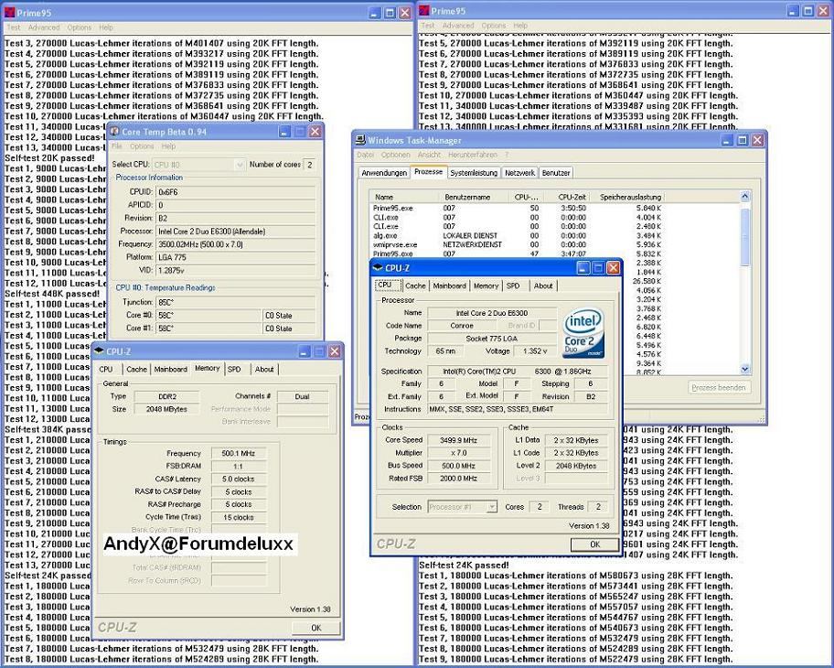Image resolution: width=834 pixels, height=668 pixels.
Task: Open the Ansicht menu in Task-Manager
Action: [x=429, y=155]
